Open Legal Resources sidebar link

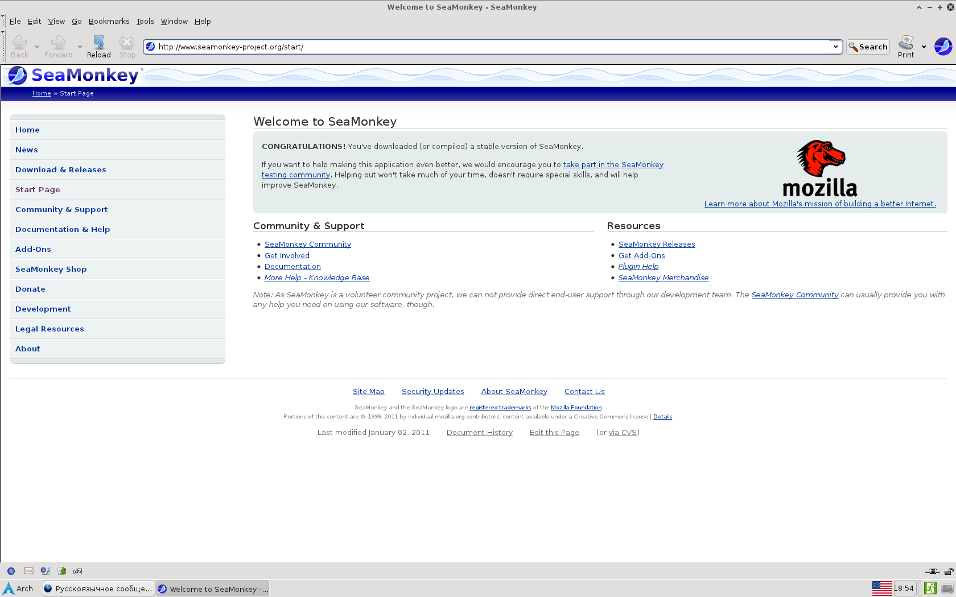[117, 329]
